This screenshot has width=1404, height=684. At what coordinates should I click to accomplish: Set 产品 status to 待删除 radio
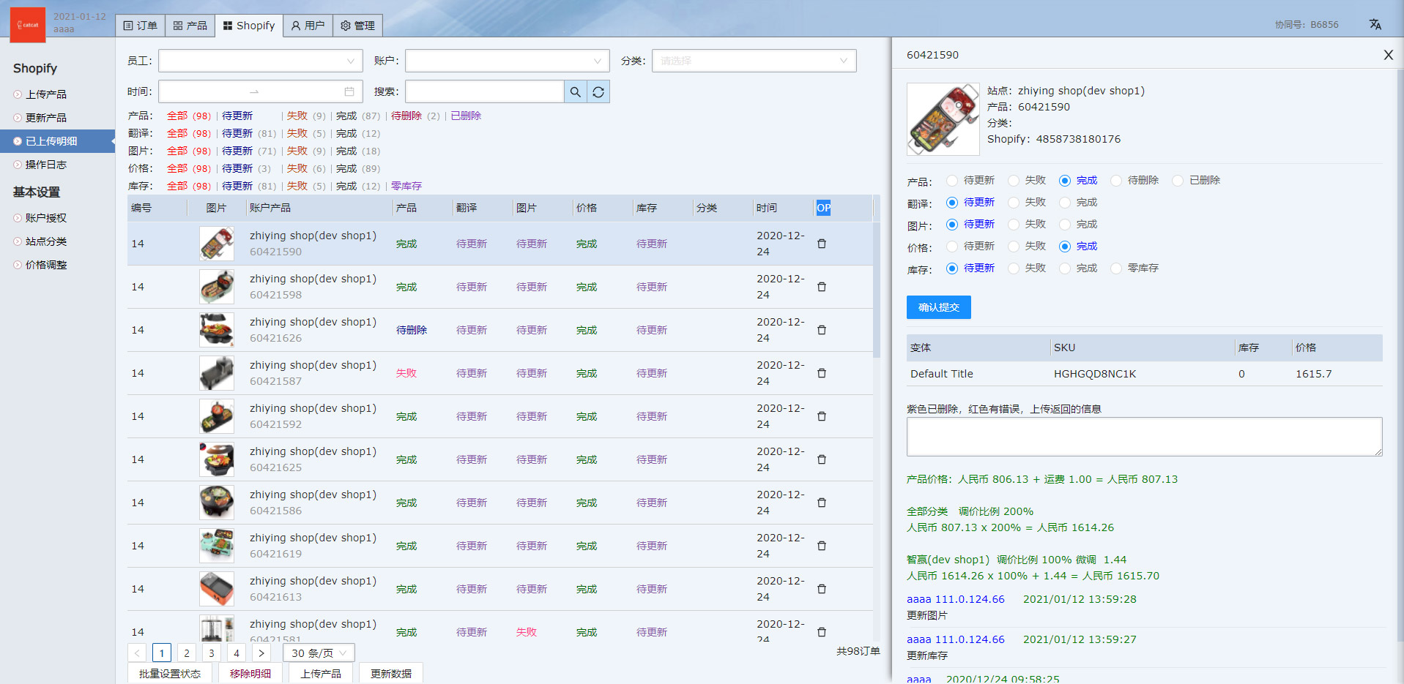click(1116, 181)
